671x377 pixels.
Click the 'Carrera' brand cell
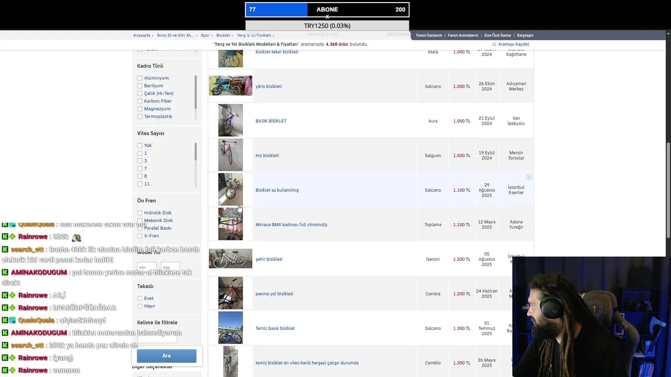pos(432,294)
